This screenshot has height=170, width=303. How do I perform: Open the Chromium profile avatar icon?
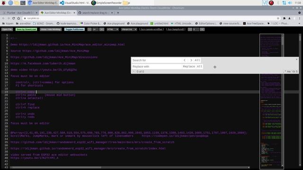coord(289,18)
